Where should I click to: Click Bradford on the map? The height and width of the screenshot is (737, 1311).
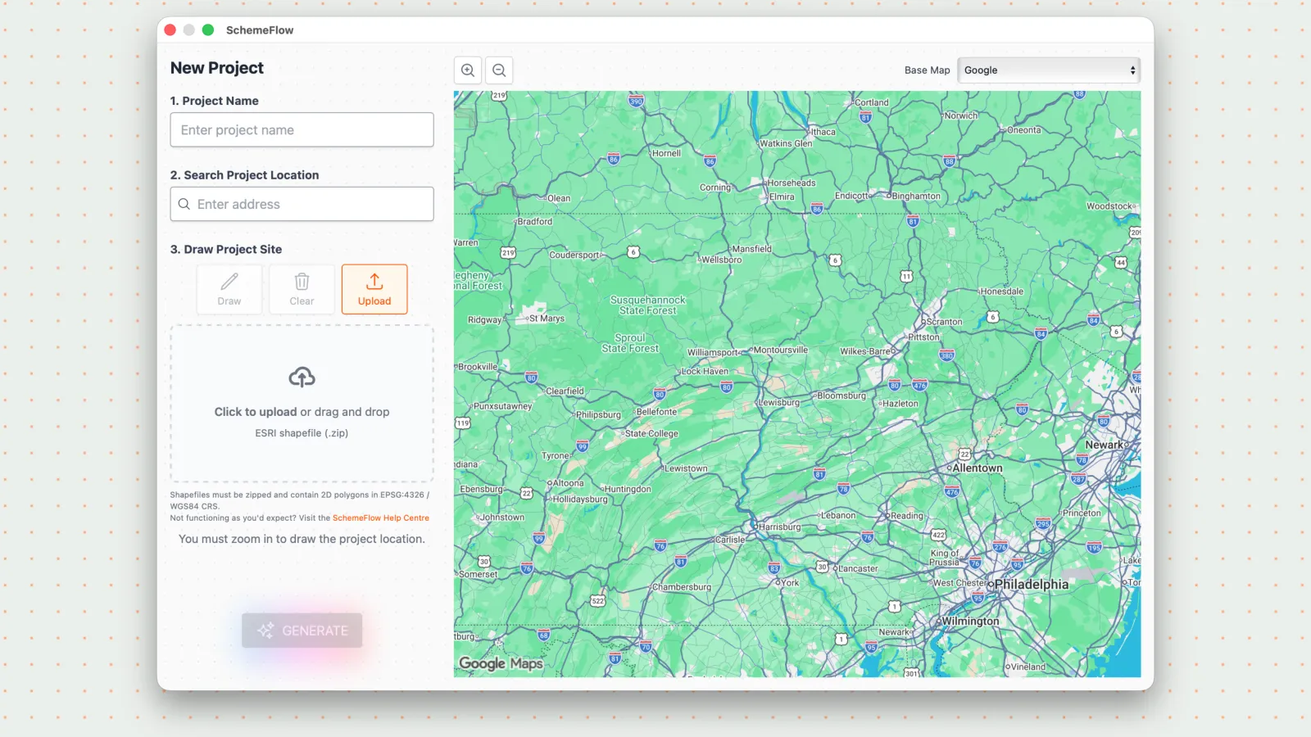pyautogui.click(x=535, y=222)
